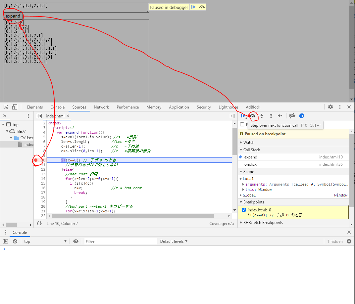The width and height of the screenshot is (355, 304).
Task: Click the Step into function arrow
Action: (x=262, y=116)
